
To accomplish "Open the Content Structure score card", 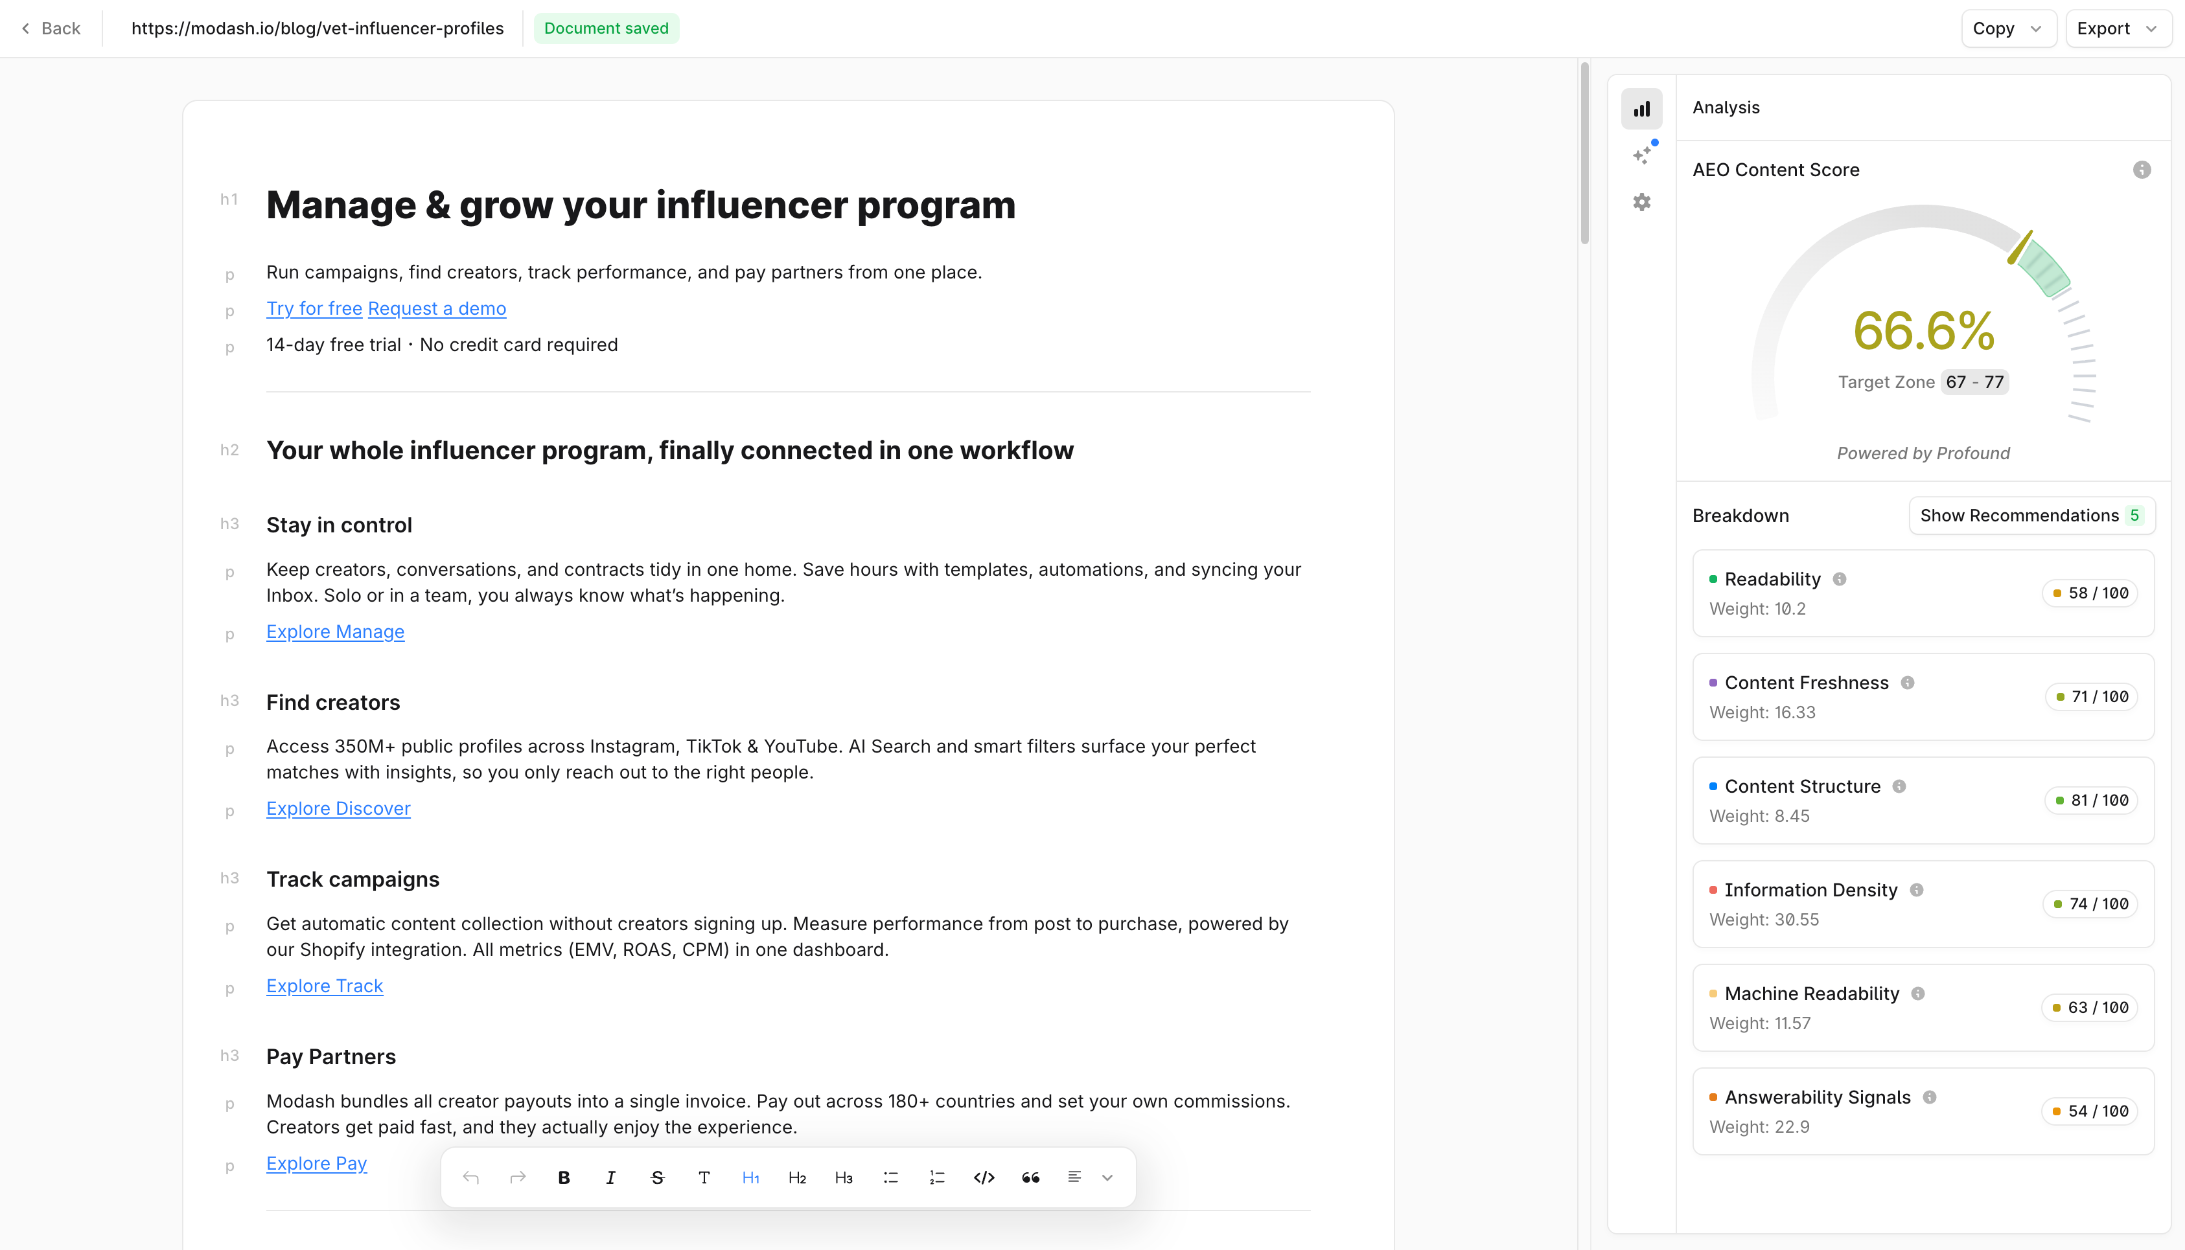I will tap(1923, 801).
